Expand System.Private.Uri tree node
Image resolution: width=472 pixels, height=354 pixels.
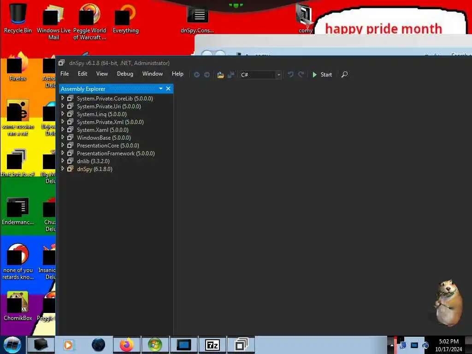(63, 106)
